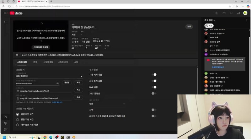Open the yellow-ring app on the taskbar
Image resolution: width=251 pixels, height=139 pixels.
pyautogui.click(x=62, y=137)
